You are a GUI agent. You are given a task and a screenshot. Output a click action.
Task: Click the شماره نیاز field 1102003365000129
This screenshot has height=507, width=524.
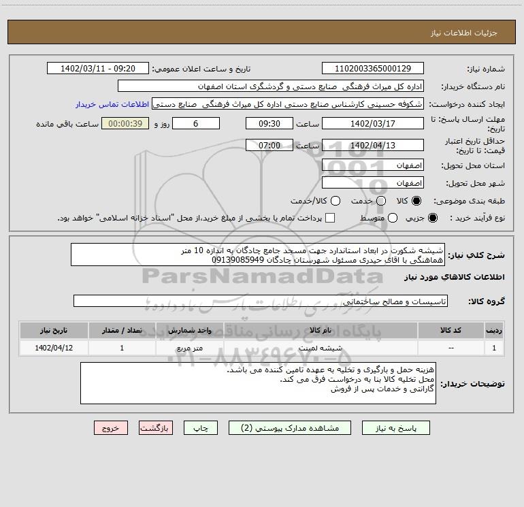click(373, 69)
